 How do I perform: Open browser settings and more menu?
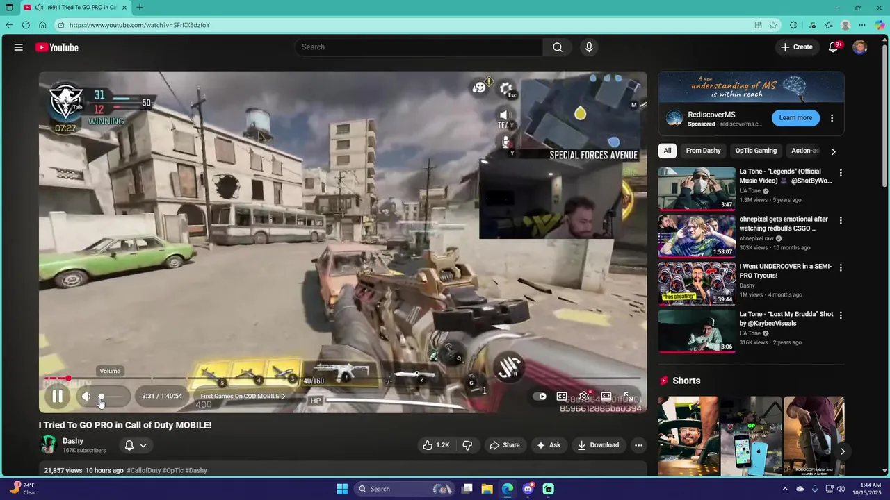pos(862,25)
